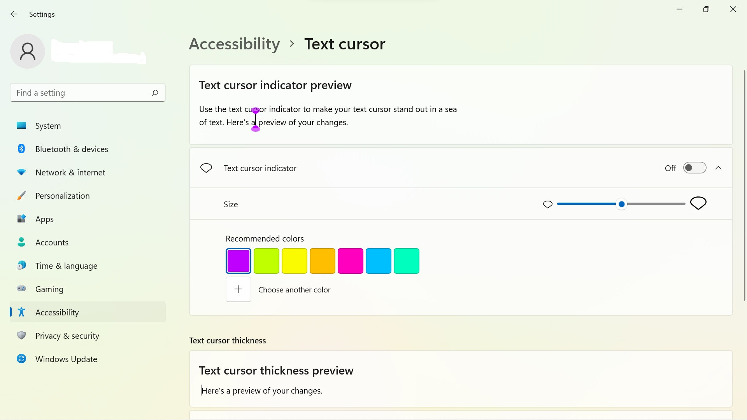Select the blue color swatch

[379, 261]
